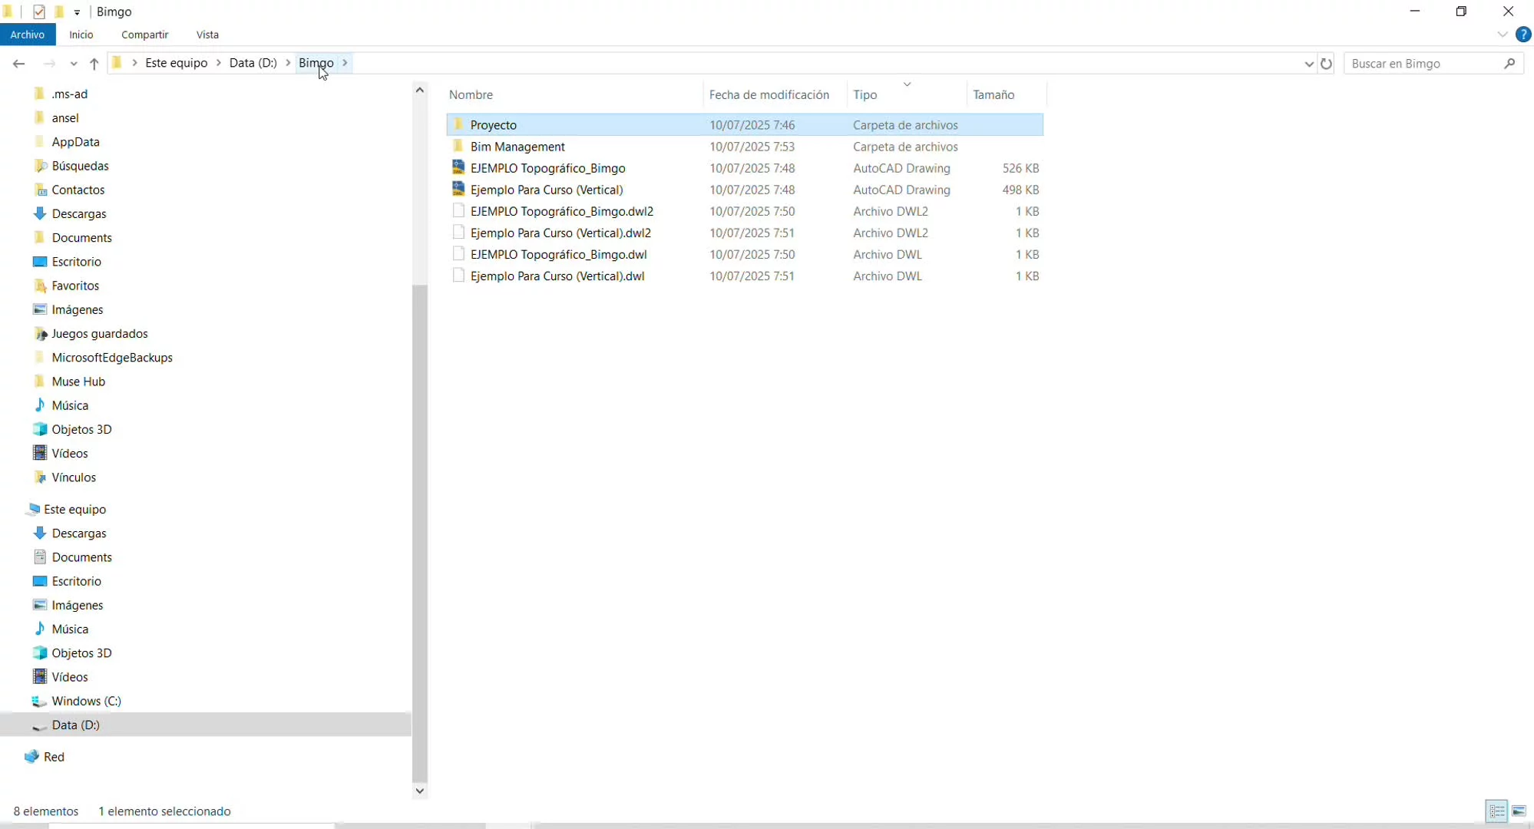Click the navigation pane scrollbar thumb
The image size is (1534, 829).
(419, 533)
